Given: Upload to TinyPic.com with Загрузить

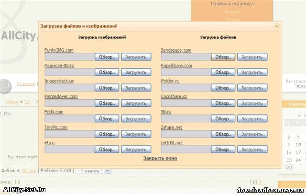Looking at the screenshot, I should coord(136,134).
